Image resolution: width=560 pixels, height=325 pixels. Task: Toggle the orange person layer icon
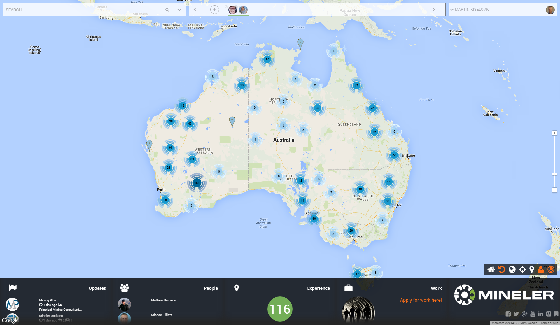pyautogui.click(x=541, y=269)
